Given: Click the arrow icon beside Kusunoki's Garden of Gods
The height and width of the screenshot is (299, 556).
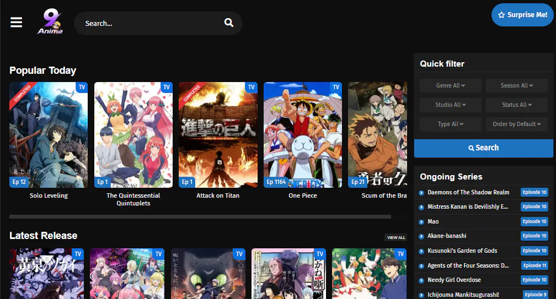Looking at the screenshot, I should coord(421,251).
